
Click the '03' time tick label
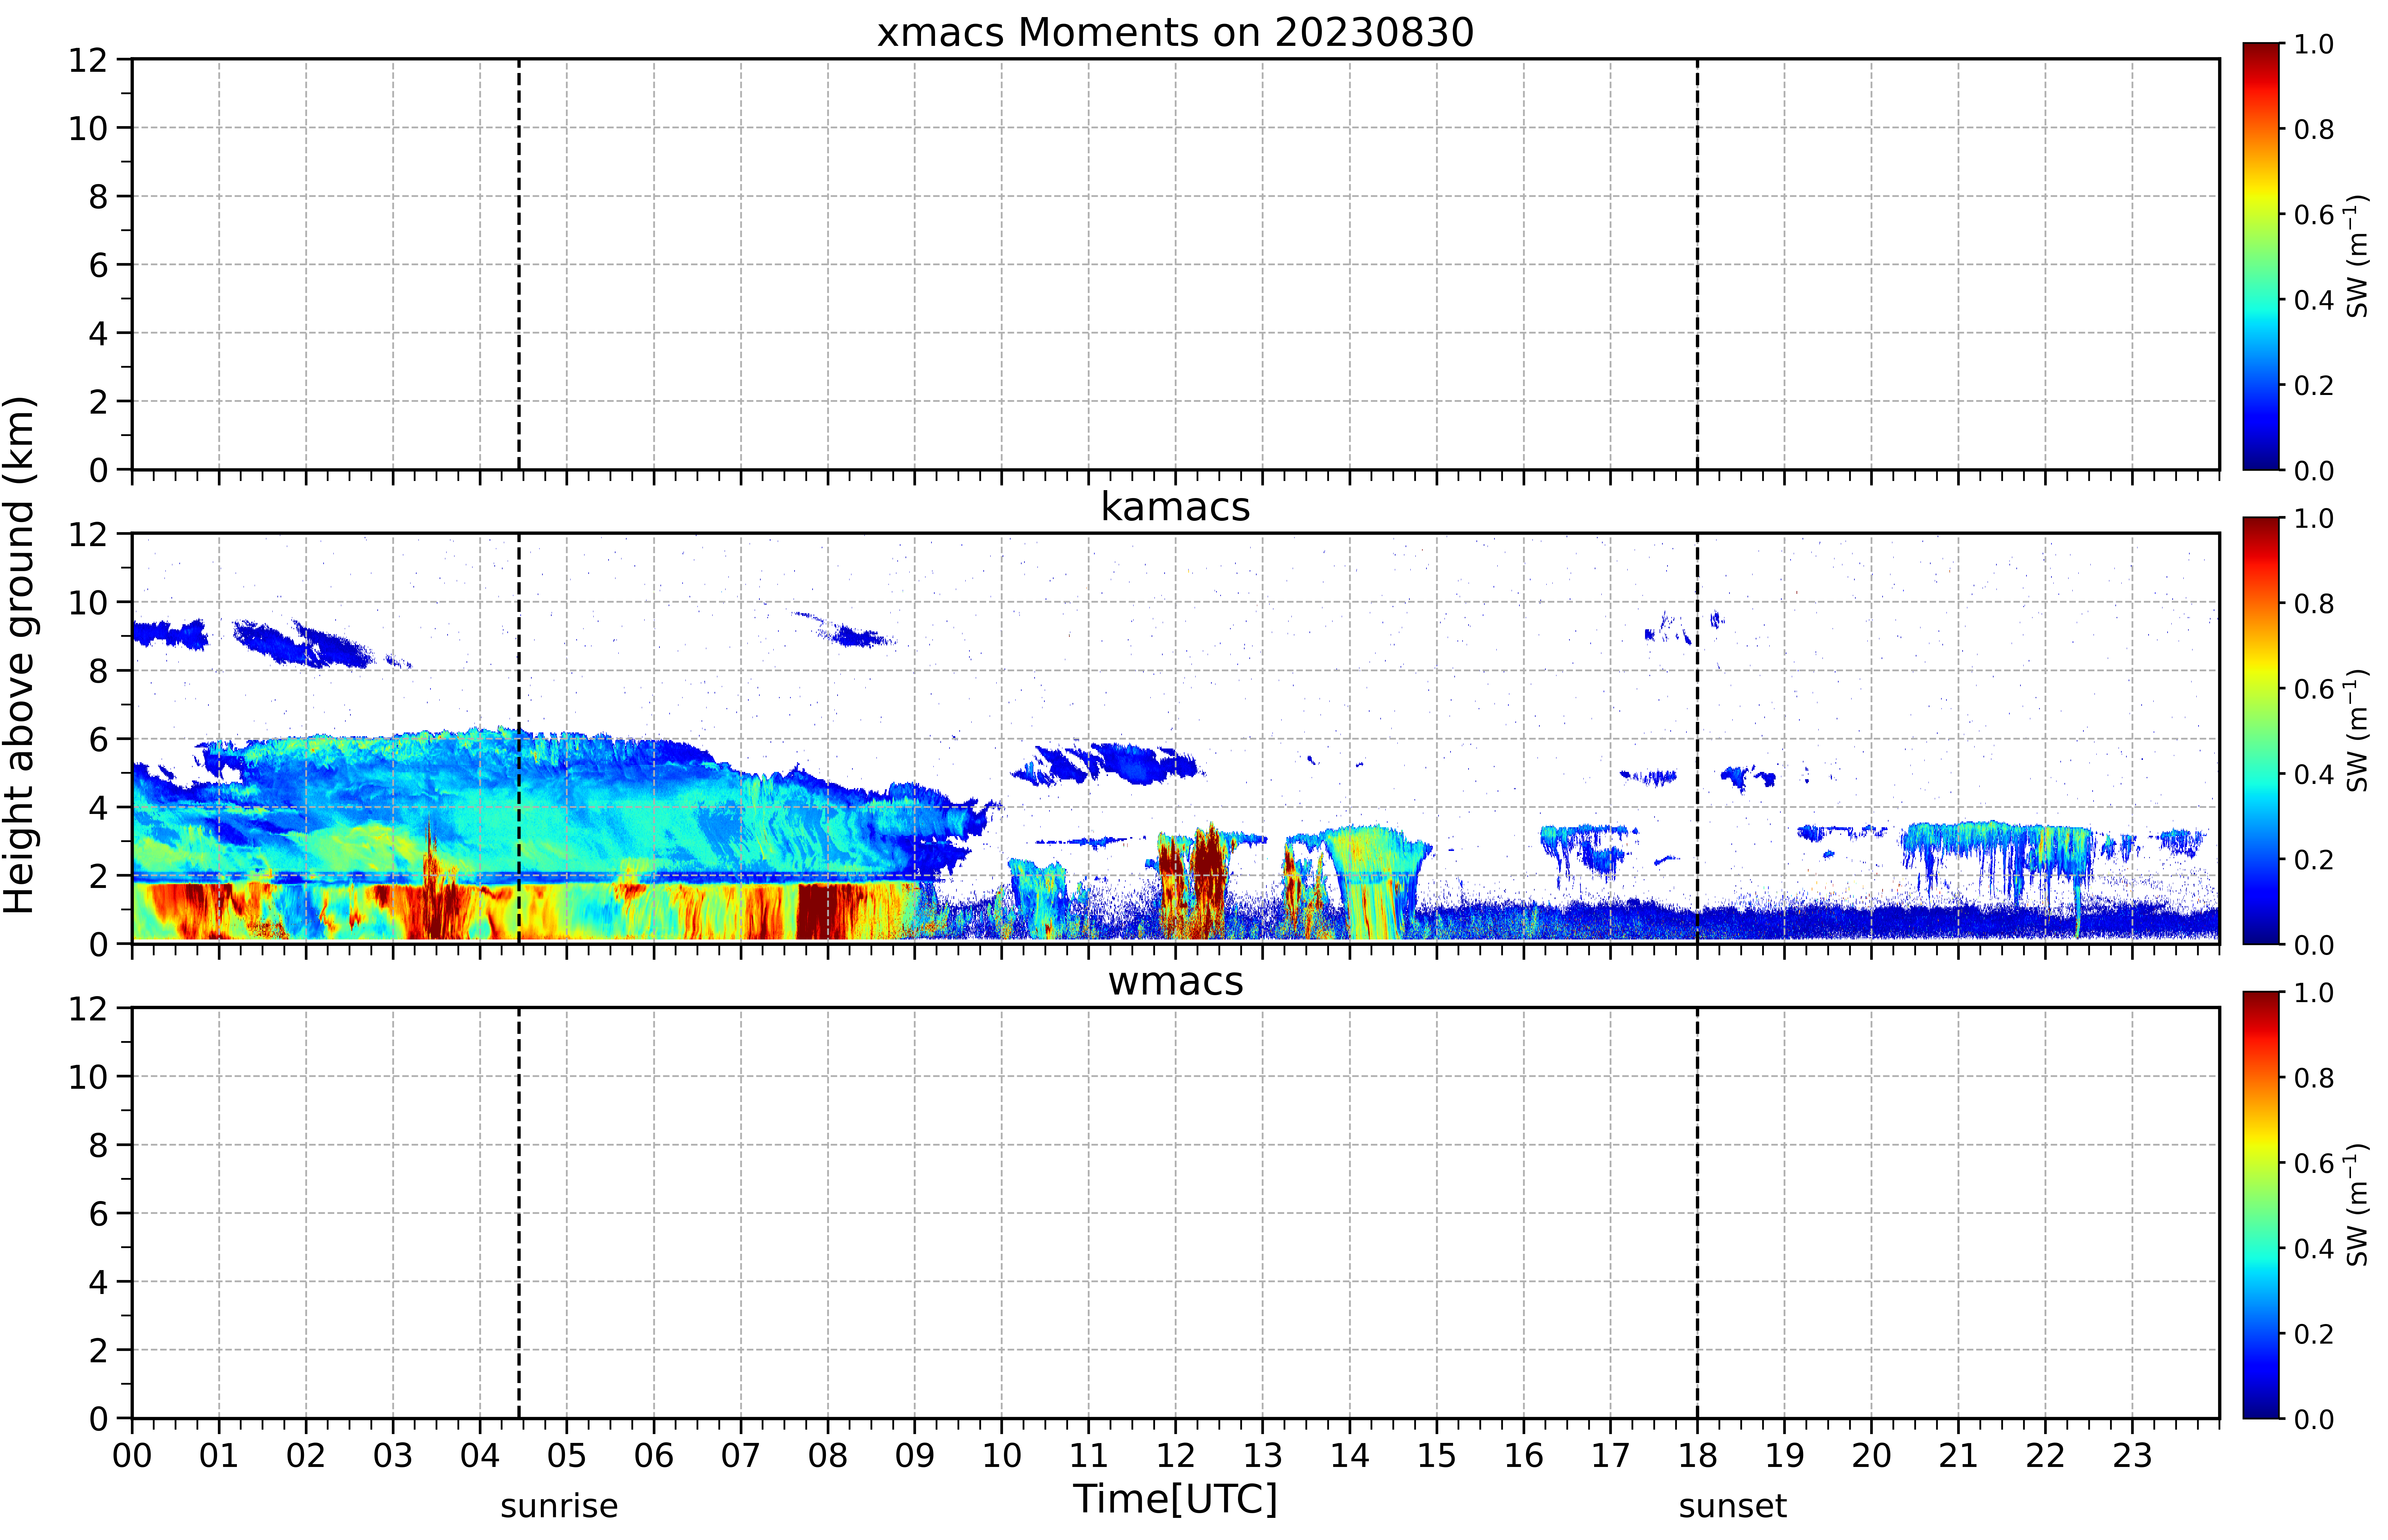393,1456
